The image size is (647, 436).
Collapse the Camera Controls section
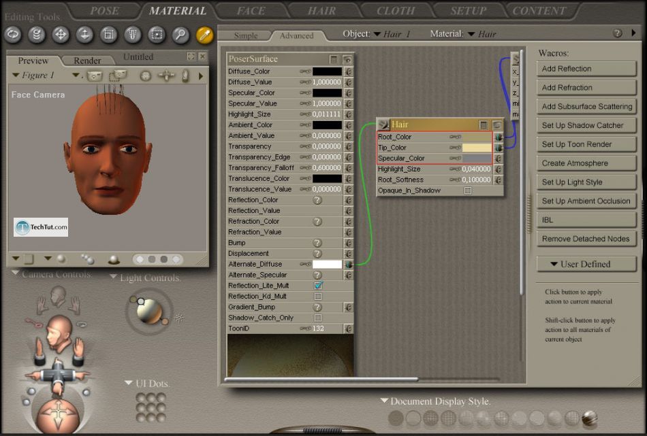[x=15, y=273]
